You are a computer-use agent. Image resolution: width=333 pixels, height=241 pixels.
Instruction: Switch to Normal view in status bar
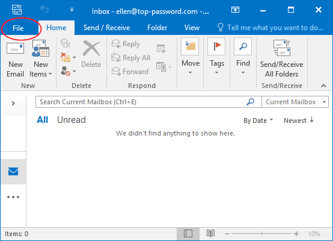coord(188,234)
